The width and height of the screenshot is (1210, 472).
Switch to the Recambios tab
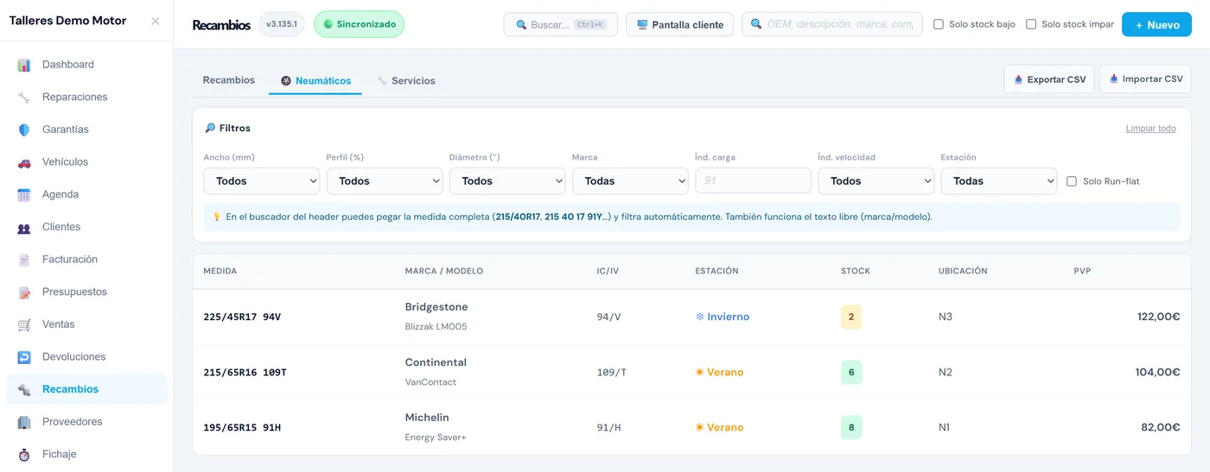pyautogui.click(x=229, y=80)
